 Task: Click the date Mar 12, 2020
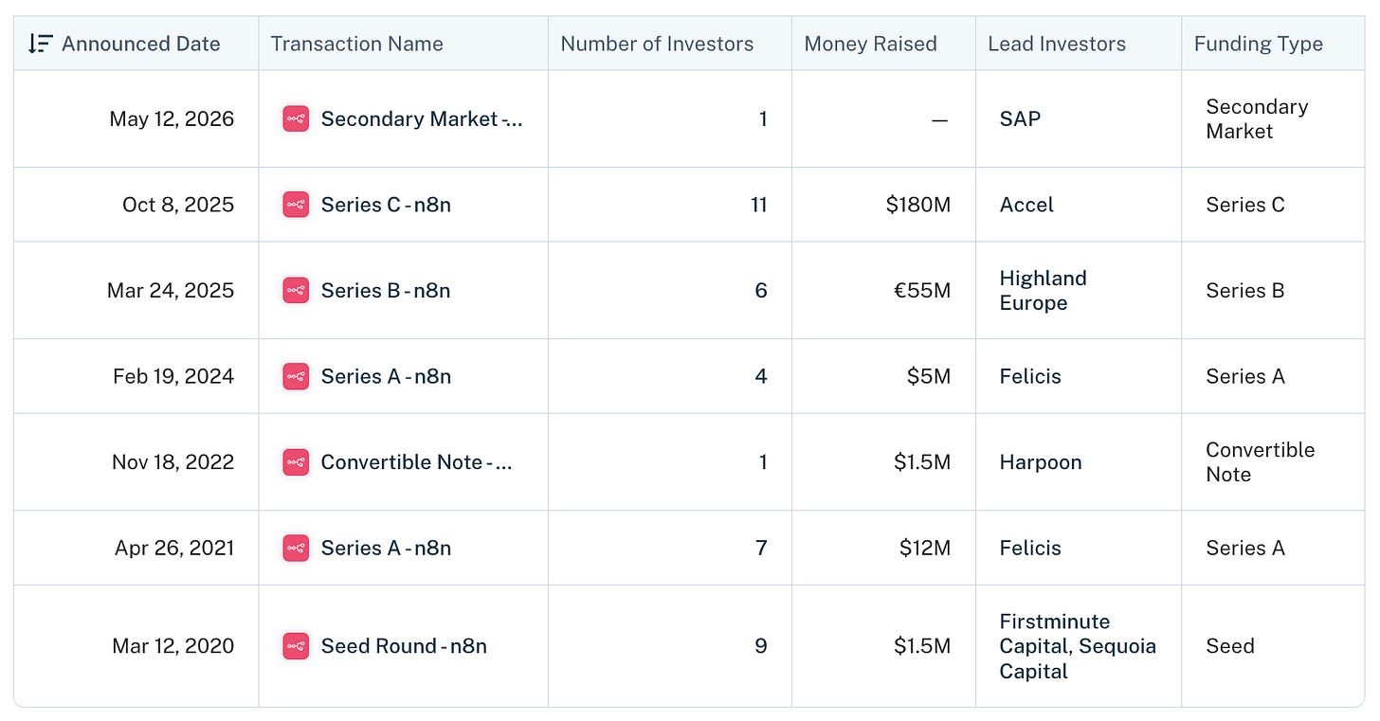pos(172,646)
